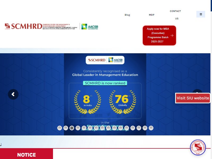Open the Blog page

pyautogui.click(x=127, y=15)
